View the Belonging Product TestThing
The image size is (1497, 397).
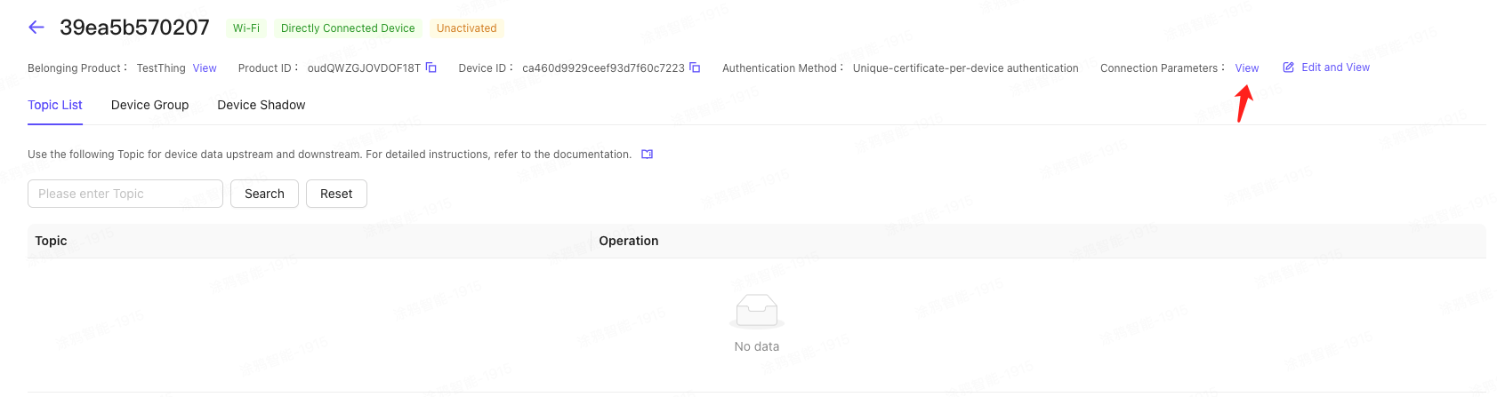[205, 68]
